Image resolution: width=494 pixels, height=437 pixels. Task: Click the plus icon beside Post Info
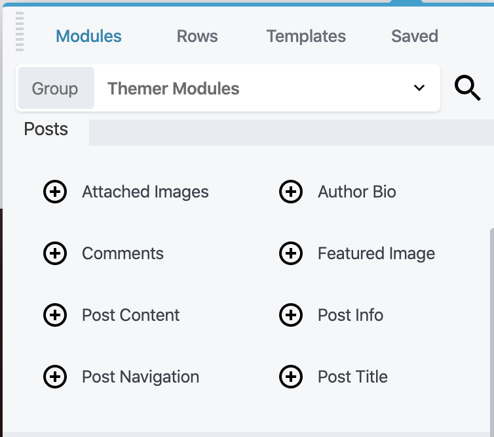[x=291, y=316]
